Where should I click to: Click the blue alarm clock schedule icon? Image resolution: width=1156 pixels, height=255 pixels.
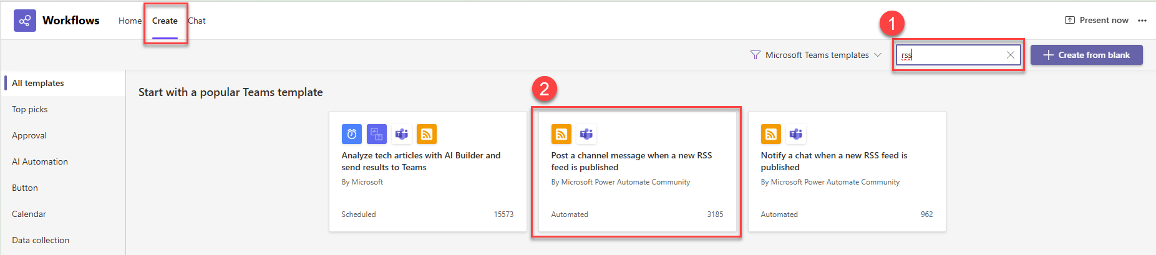click(352, 134)
